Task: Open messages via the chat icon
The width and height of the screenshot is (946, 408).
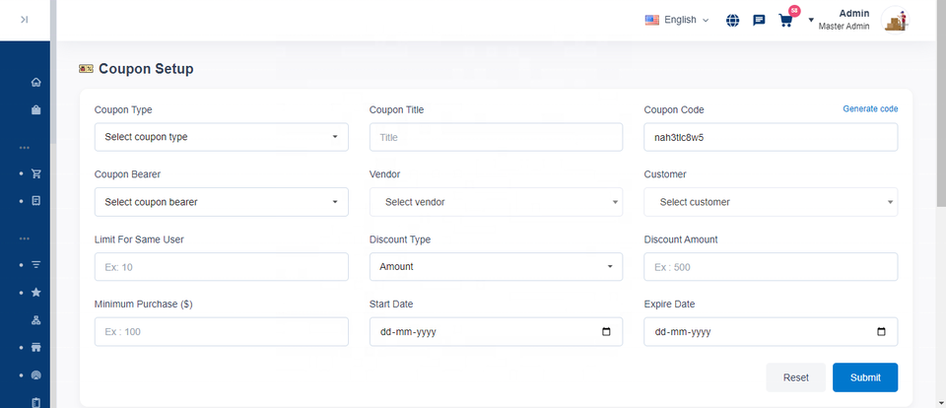Action: [759, 20]
